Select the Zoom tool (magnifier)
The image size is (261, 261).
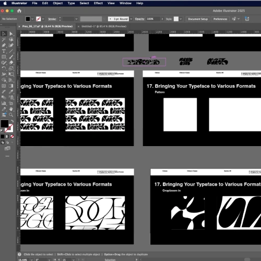[x=11, y=115]
